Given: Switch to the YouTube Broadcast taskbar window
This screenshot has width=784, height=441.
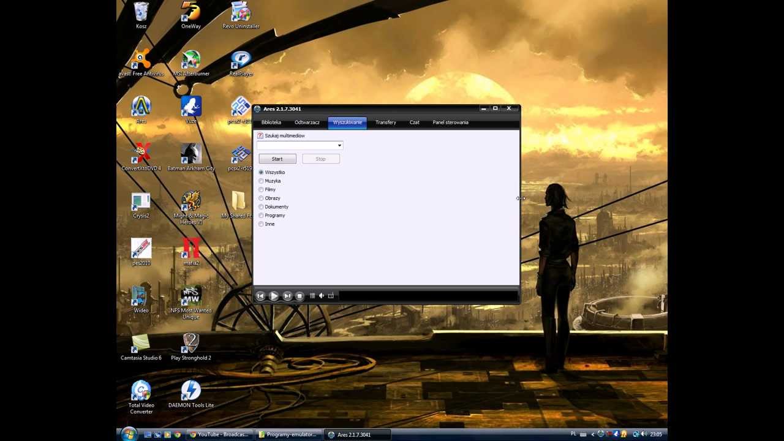Looking at the screenshot, I should (x=219, y=435).
